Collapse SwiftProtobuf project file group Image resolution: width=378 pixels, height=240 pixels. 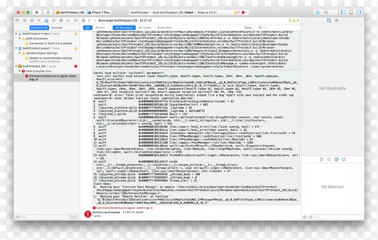[x=16, y=48]
